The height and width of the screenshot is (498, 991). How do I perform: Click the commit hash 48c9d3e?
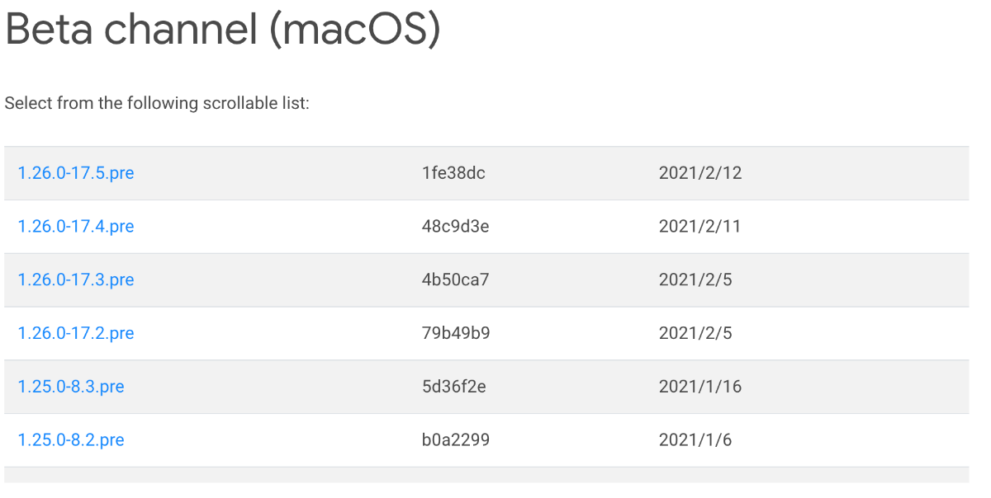(x=455, y=226)
